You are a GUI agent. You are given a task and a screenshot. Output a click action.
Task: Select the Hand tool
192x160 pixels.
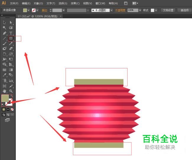click(4, 91)
